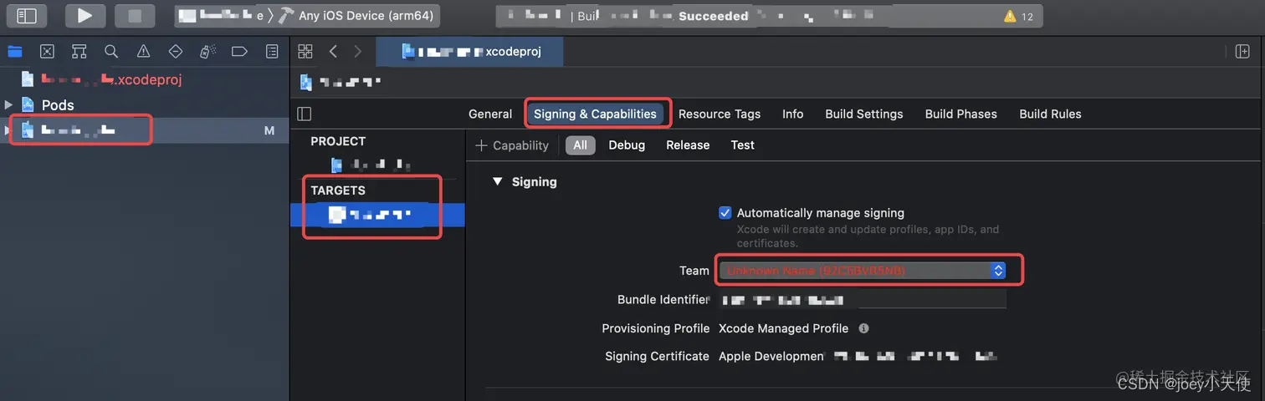
Task: Add a new Capability
Action: 512,145
